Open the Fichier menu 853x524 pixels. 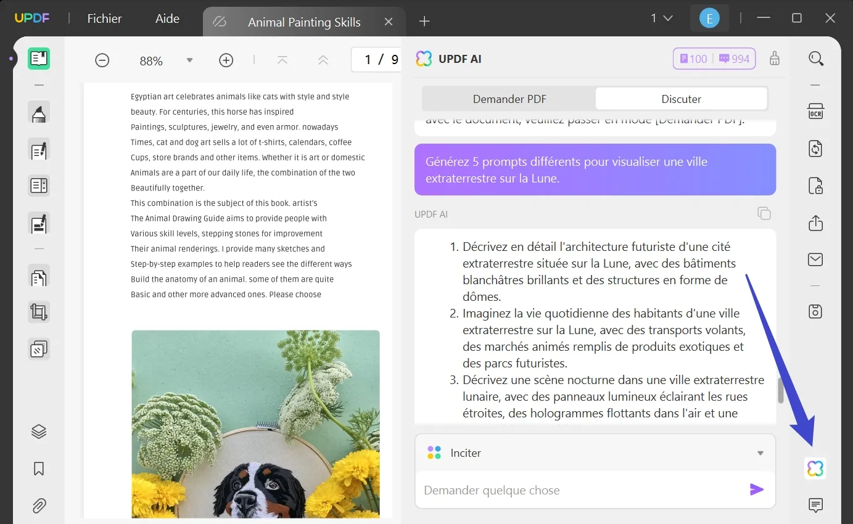pos(105,18)
